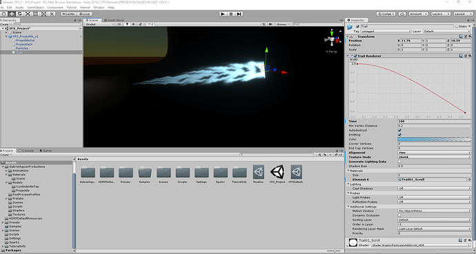Click the Step forward button
This screenshot has height=254, width=476.
pyautogui.click(x=239, y=14)
